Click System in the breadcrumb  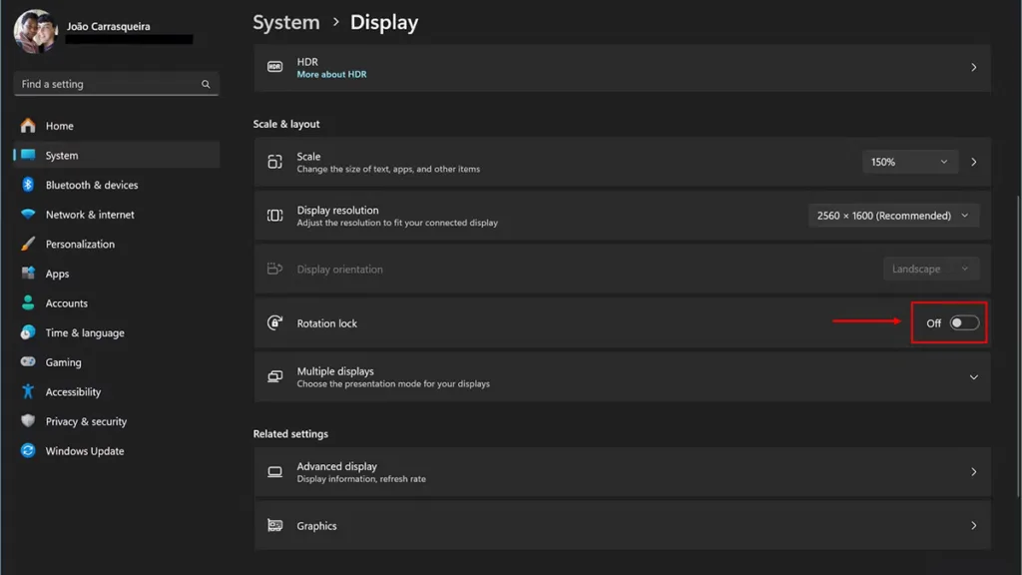pos(286,22)
